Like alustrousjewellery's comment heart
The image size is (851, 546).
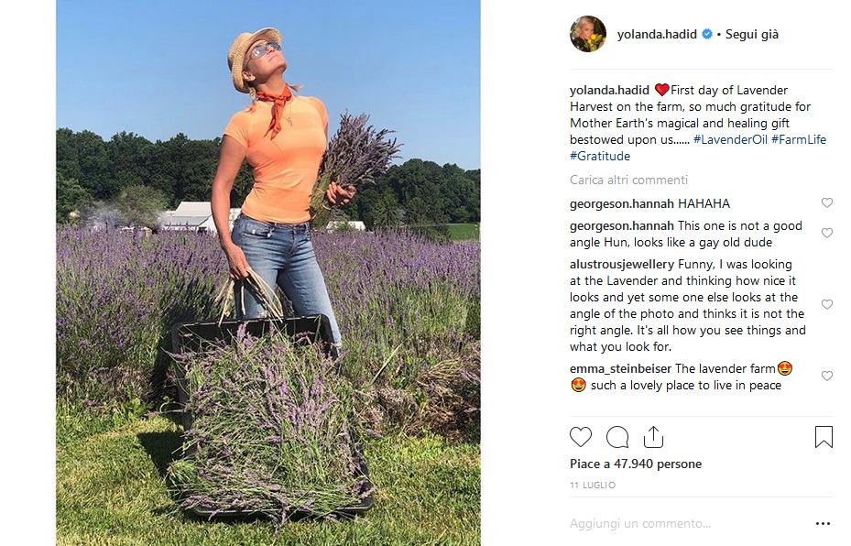[x=826, y=305]
